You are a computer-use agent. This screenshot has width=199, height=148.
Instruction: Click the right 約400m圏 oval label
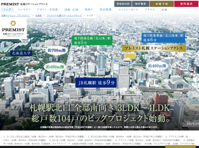pos(157,66)
